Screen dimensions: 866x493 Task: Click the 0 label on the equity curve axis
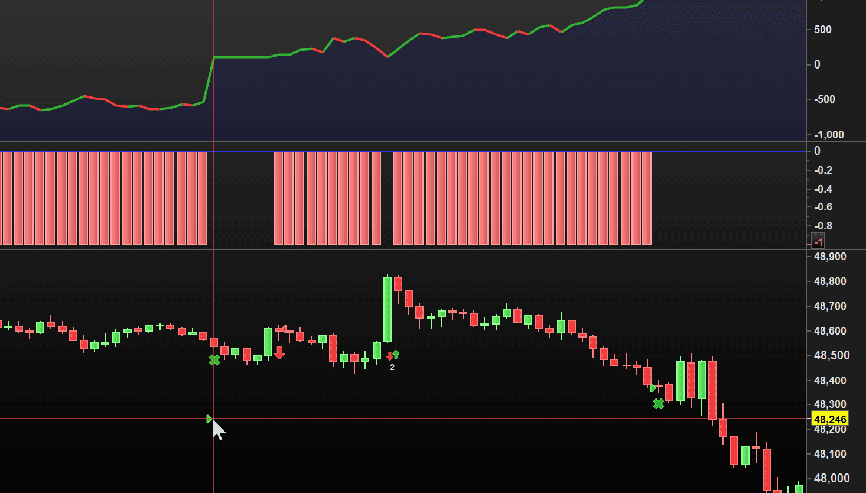(818, 64)
